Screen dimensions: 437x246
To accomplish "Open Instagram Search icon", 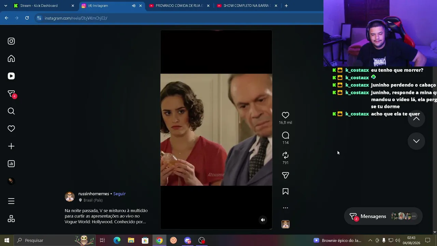I will coord(11,111).
